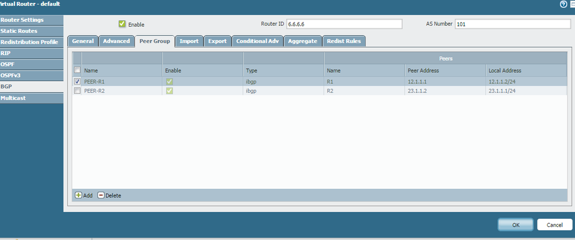Open the Aggregate tab
This screenshot has width=575, height=240.
click(302, 41)
